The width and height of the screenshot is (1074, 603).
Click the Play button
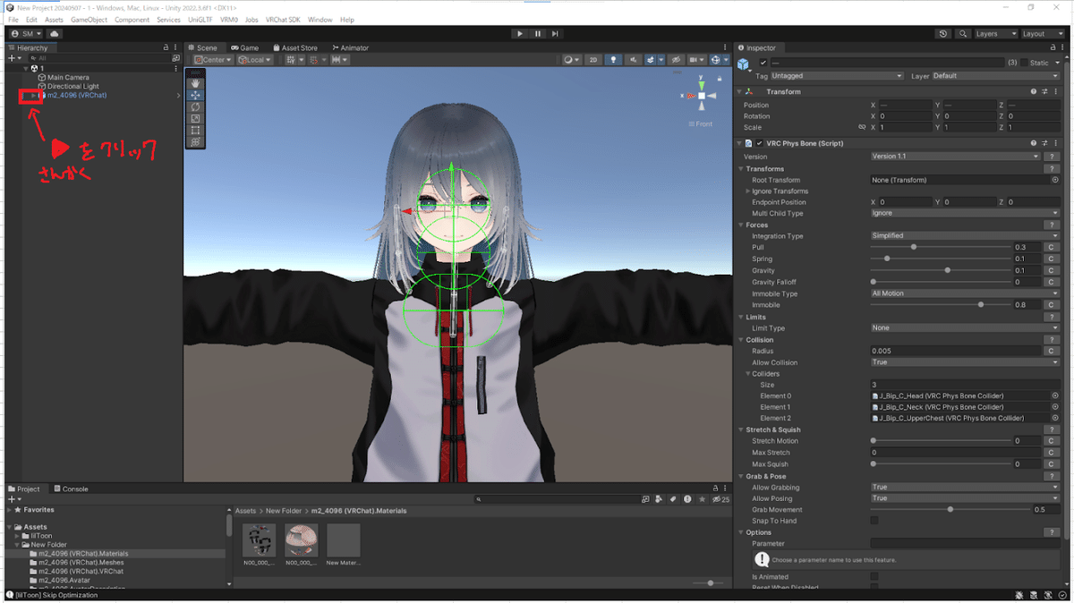point(520,34)
